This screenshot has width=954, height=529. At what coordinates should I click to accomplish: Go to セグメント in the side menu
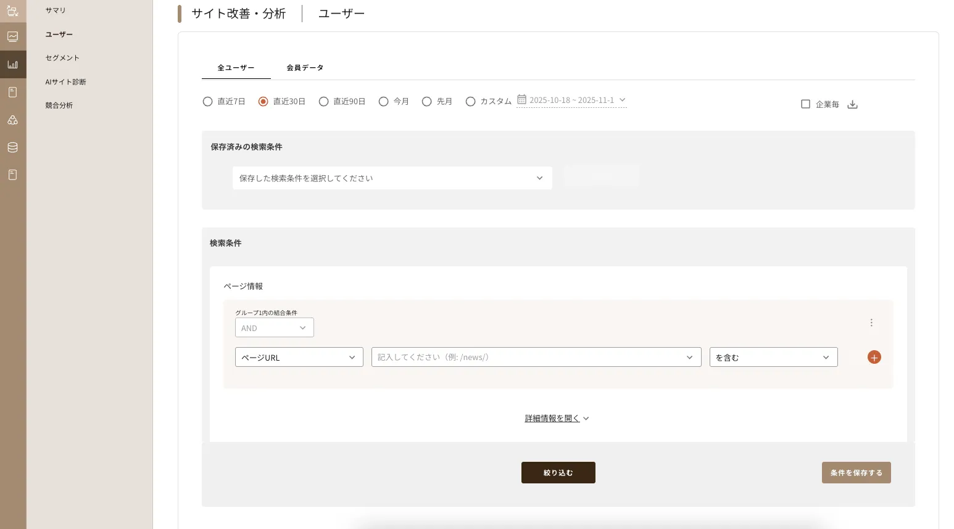(62, 58)
